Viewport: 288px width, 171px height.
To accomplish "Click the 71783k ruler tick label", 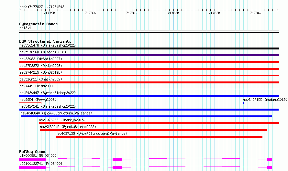I will pos(214,13).
